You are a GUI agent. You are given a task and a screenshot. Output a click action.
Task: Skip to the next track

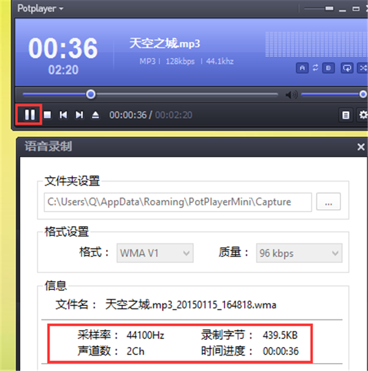(x=79, y=115)
